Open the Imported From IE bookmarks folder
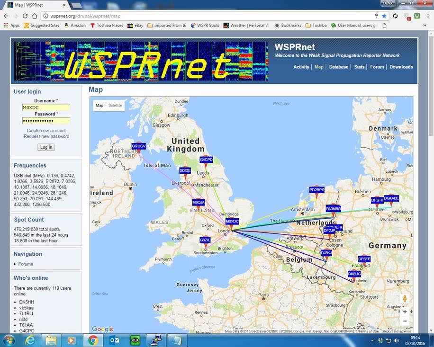 [x=167, y=26]
